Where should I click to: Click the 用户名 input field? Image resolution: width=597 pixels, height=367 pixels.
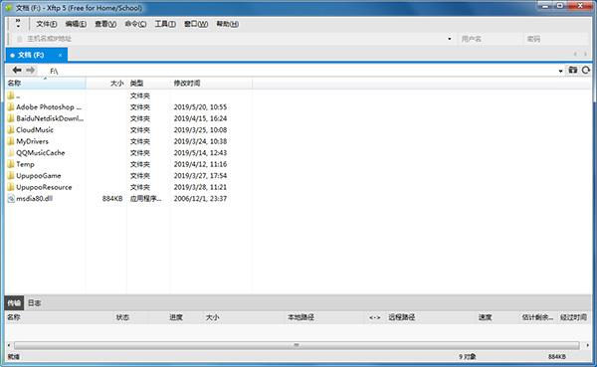[490, 39]
